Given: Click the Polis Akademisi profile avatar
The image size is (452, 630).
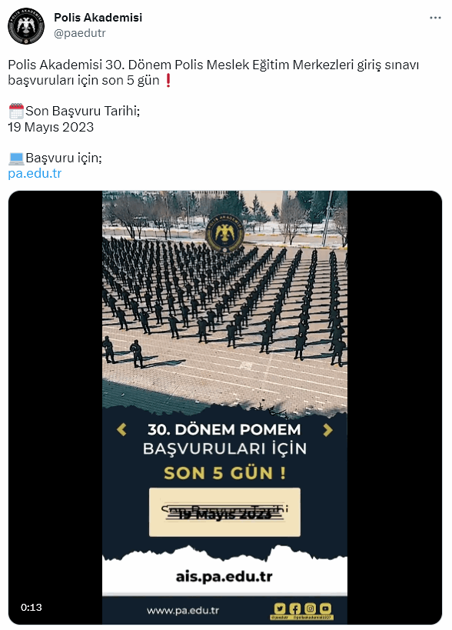Looking at the screenshot, I should click(x=26, y=25).
